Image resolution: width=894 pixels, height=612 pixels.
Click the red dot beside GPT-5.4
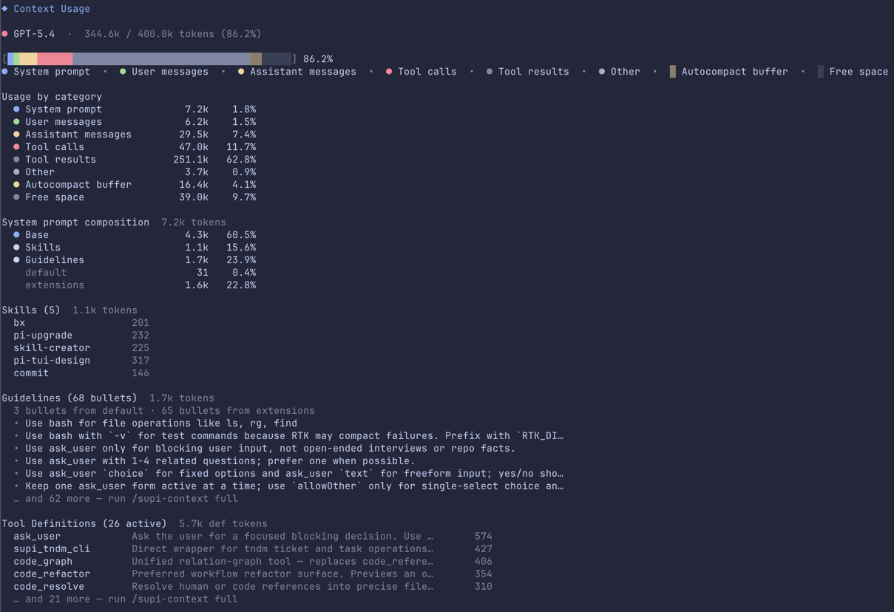4,34
